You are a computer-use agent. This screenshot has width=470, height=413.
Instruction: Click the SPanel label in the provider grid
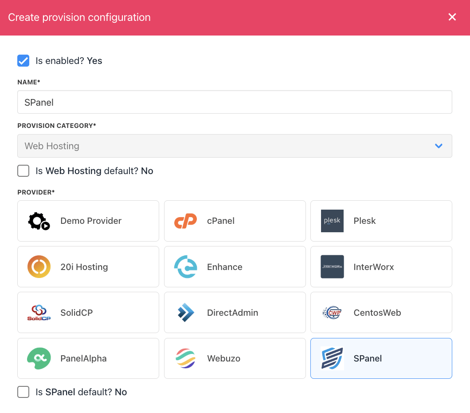(368, 358)
